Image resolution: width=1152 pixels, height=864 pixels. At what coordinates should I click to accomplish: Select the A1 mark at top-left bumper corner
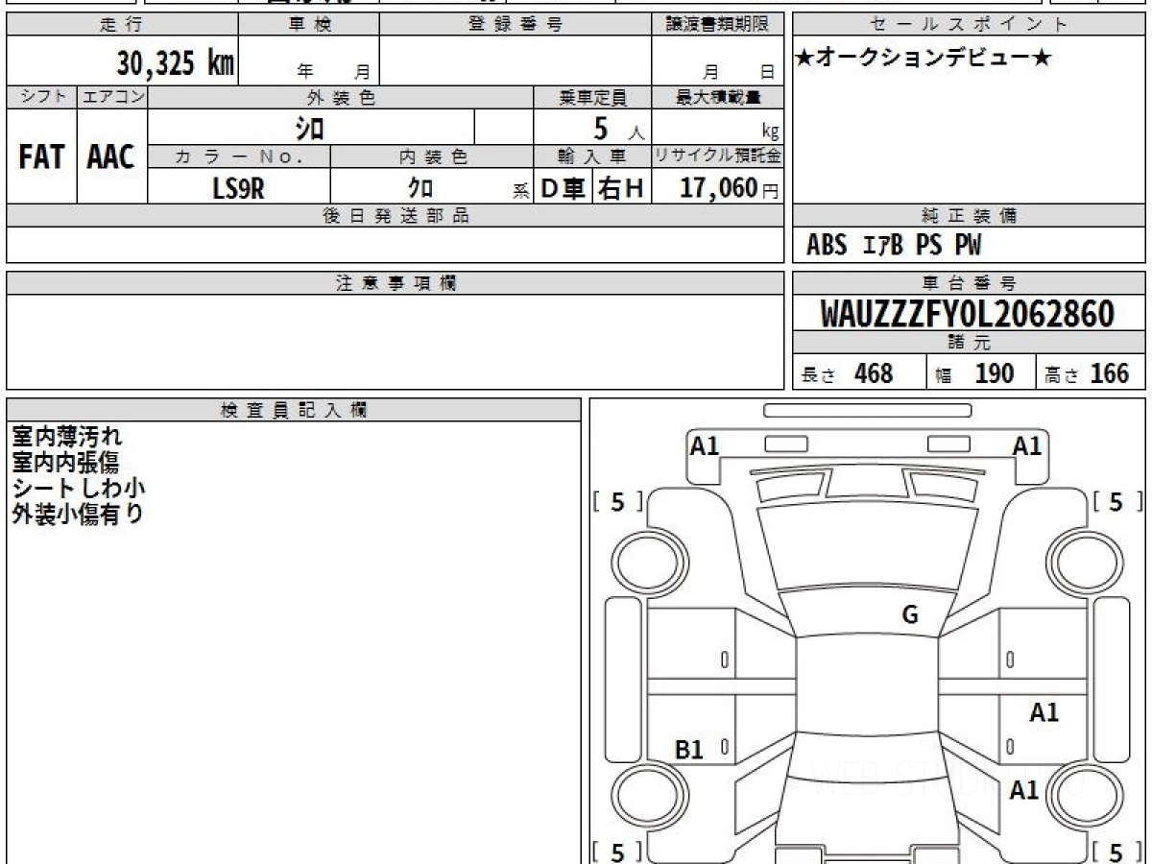click(705, 445)
